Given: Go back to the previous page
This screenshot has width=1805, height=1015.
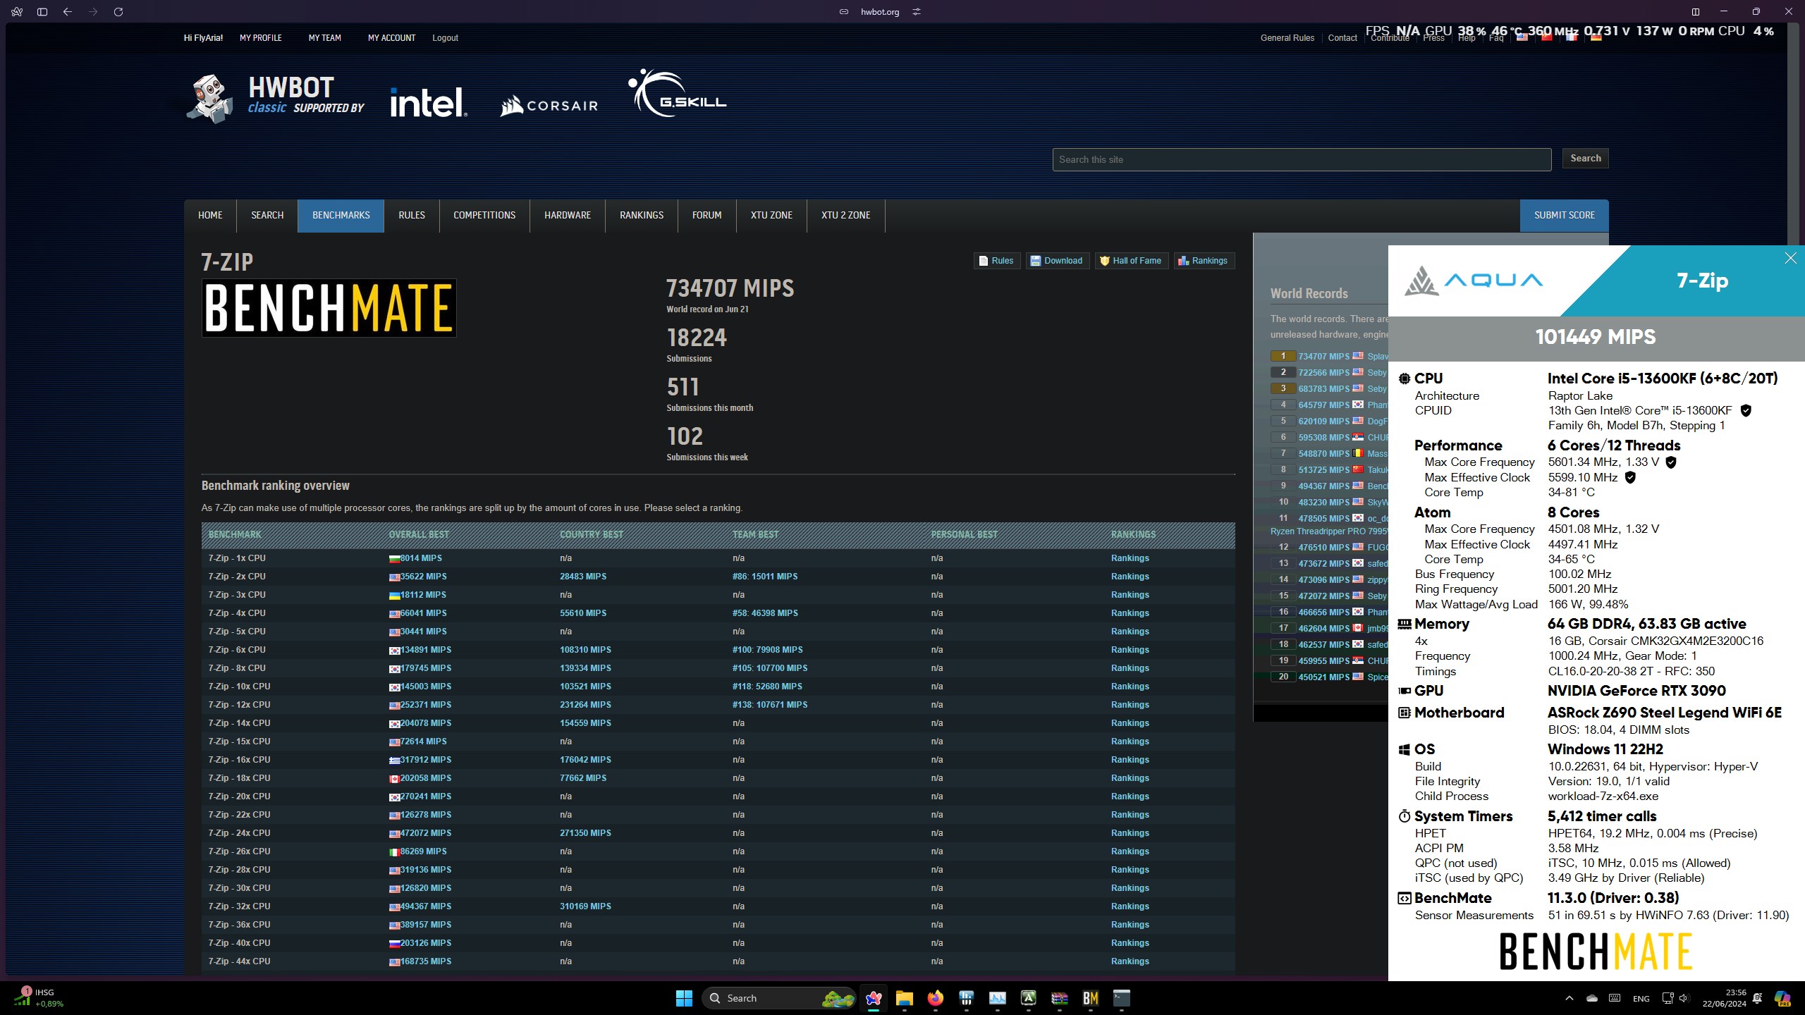Looking at the screenshot, I should (x=68, y=12).
